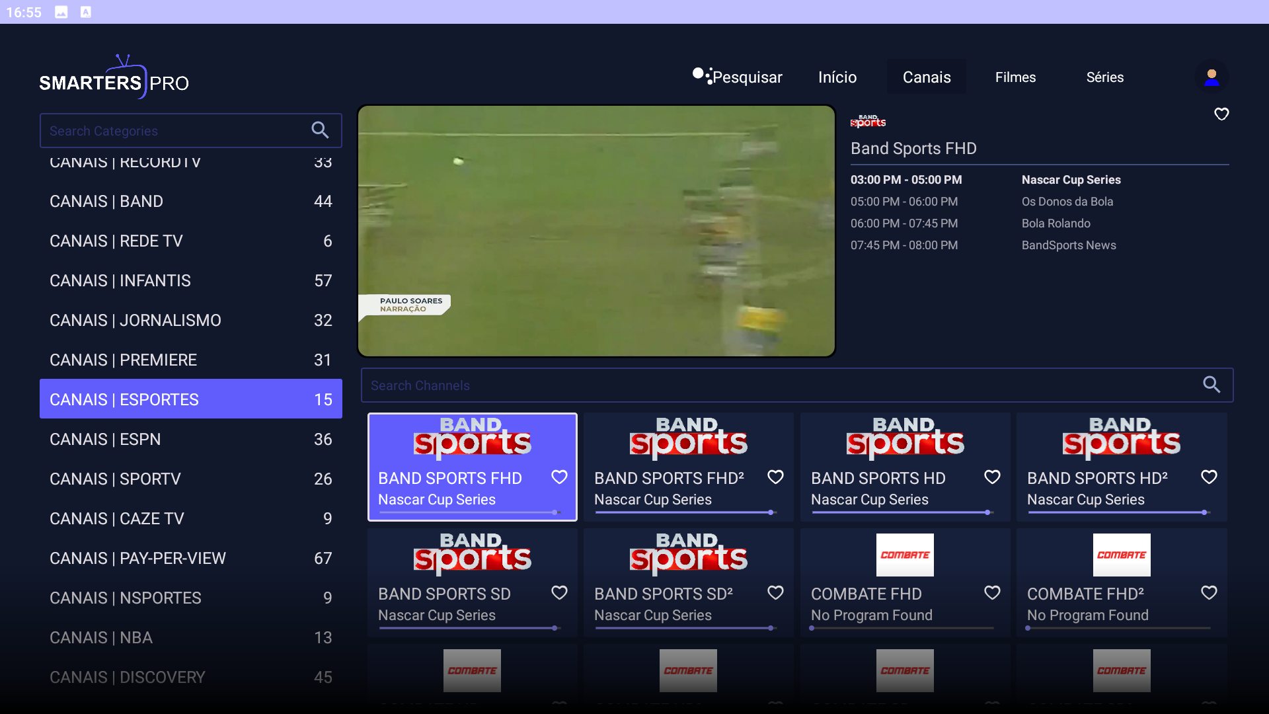Click the Band Sports logo above channel title
Viewport: 1269px width, 714px height.
867,121
